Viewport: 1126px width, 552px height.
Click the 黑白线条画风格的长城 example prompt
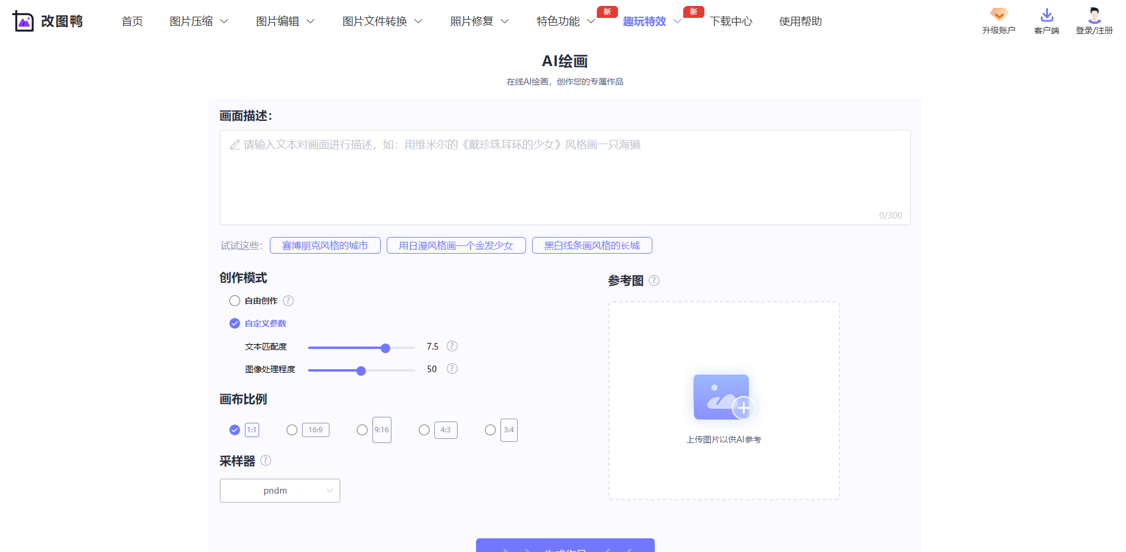592,245
